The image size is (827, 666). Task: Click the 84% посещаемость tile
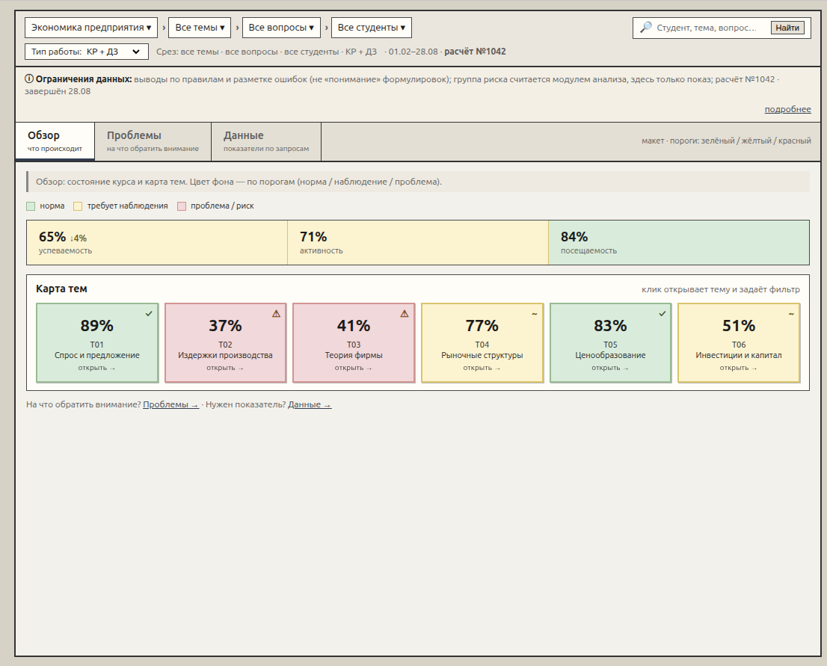[679, 243]
